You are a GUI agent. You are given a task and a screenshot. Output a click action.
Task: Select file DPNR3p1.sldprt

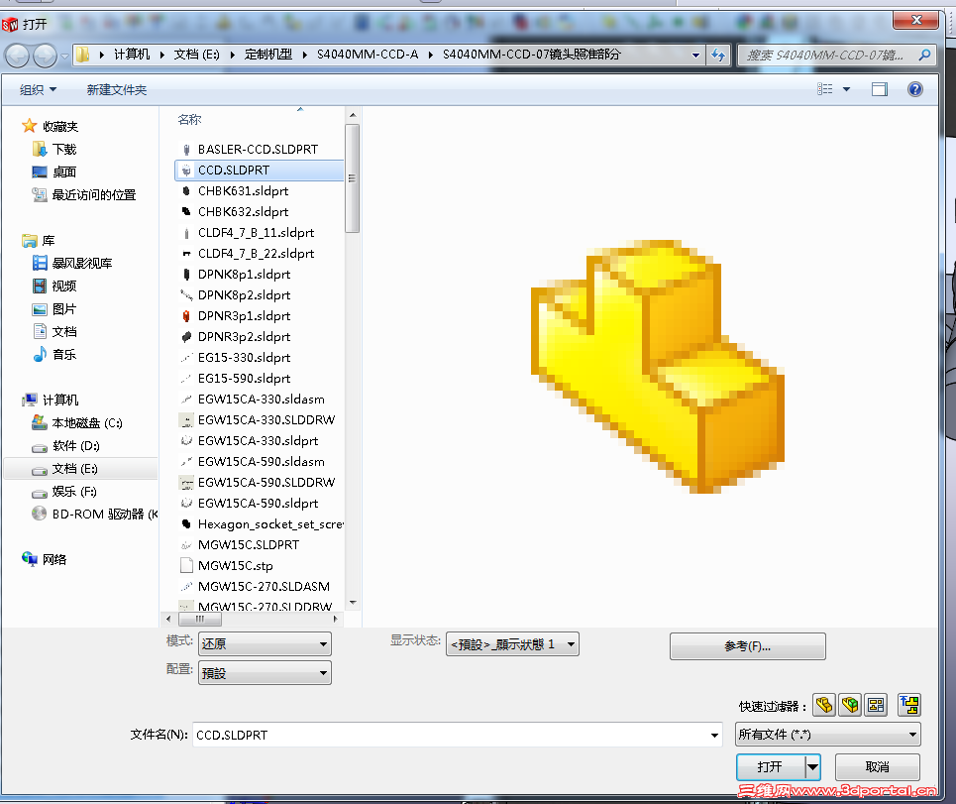244,316
